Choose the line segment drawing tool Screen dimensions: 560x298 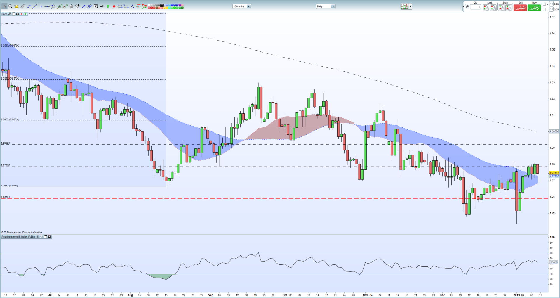tap(29, 6)
